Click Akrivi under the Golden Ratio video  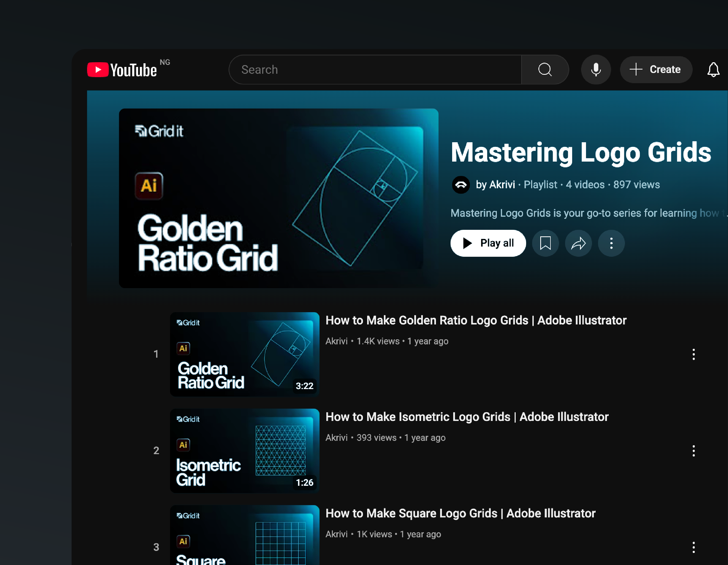click(336, 341)
